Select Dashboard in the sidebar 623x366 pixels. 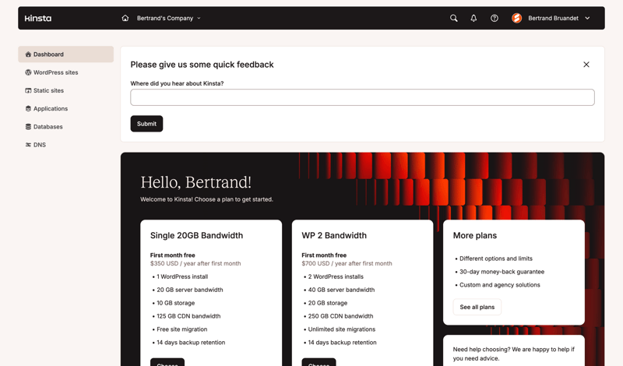coord(65,55)
